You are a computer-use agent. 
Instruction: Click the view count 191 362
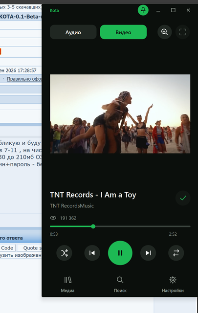pos(68,218)
